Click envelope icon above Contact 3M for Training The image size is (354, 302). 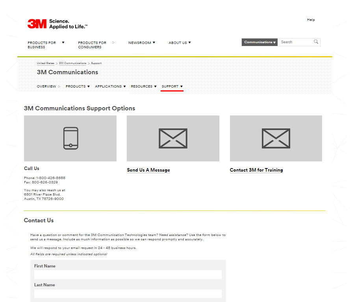pyautogui.click(x=276, y=138)
